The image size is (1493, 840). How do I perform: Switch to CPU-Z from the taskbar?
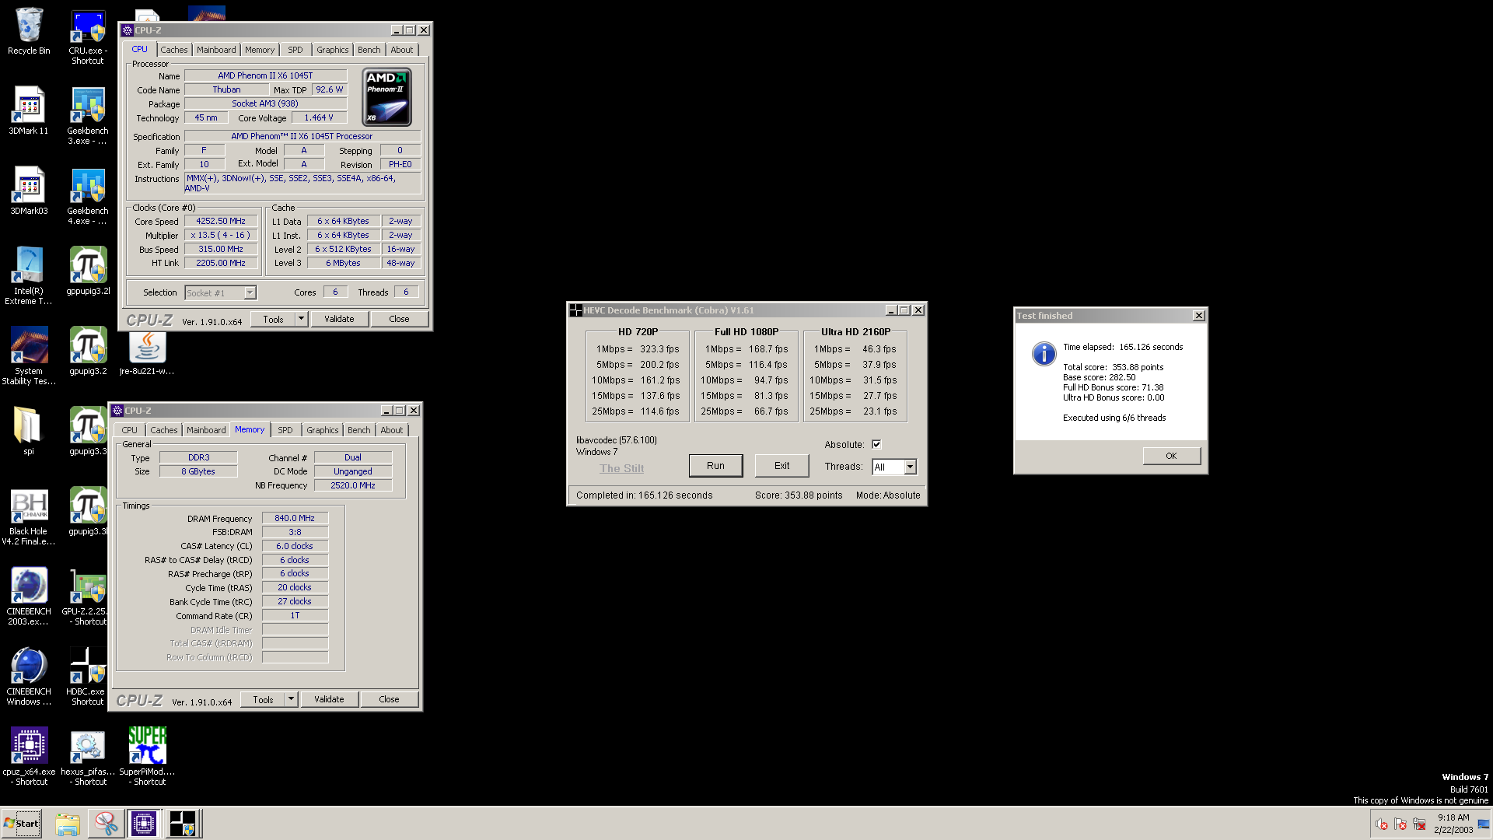[x=144, y=824]
